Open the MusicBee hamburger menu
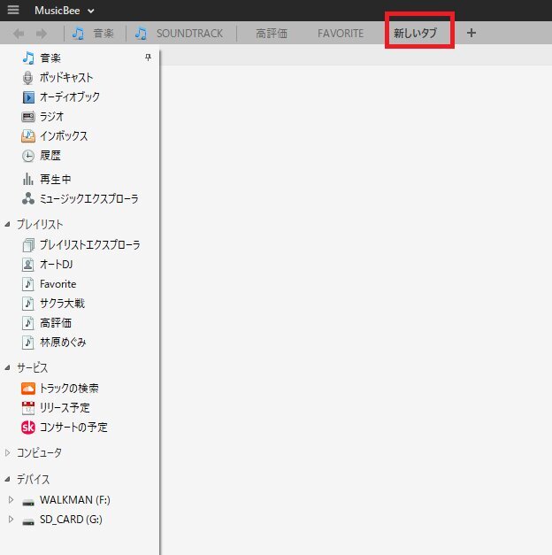Screen dimensions: 552x555 (12, 10)
